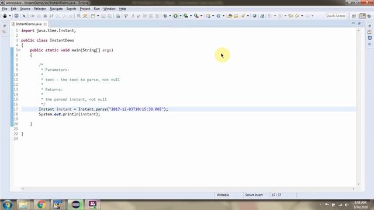Open the Run menu
Image resolution: width=374 pixels, height=210 pixels.
pyautogui.click(x=96, y=9)
